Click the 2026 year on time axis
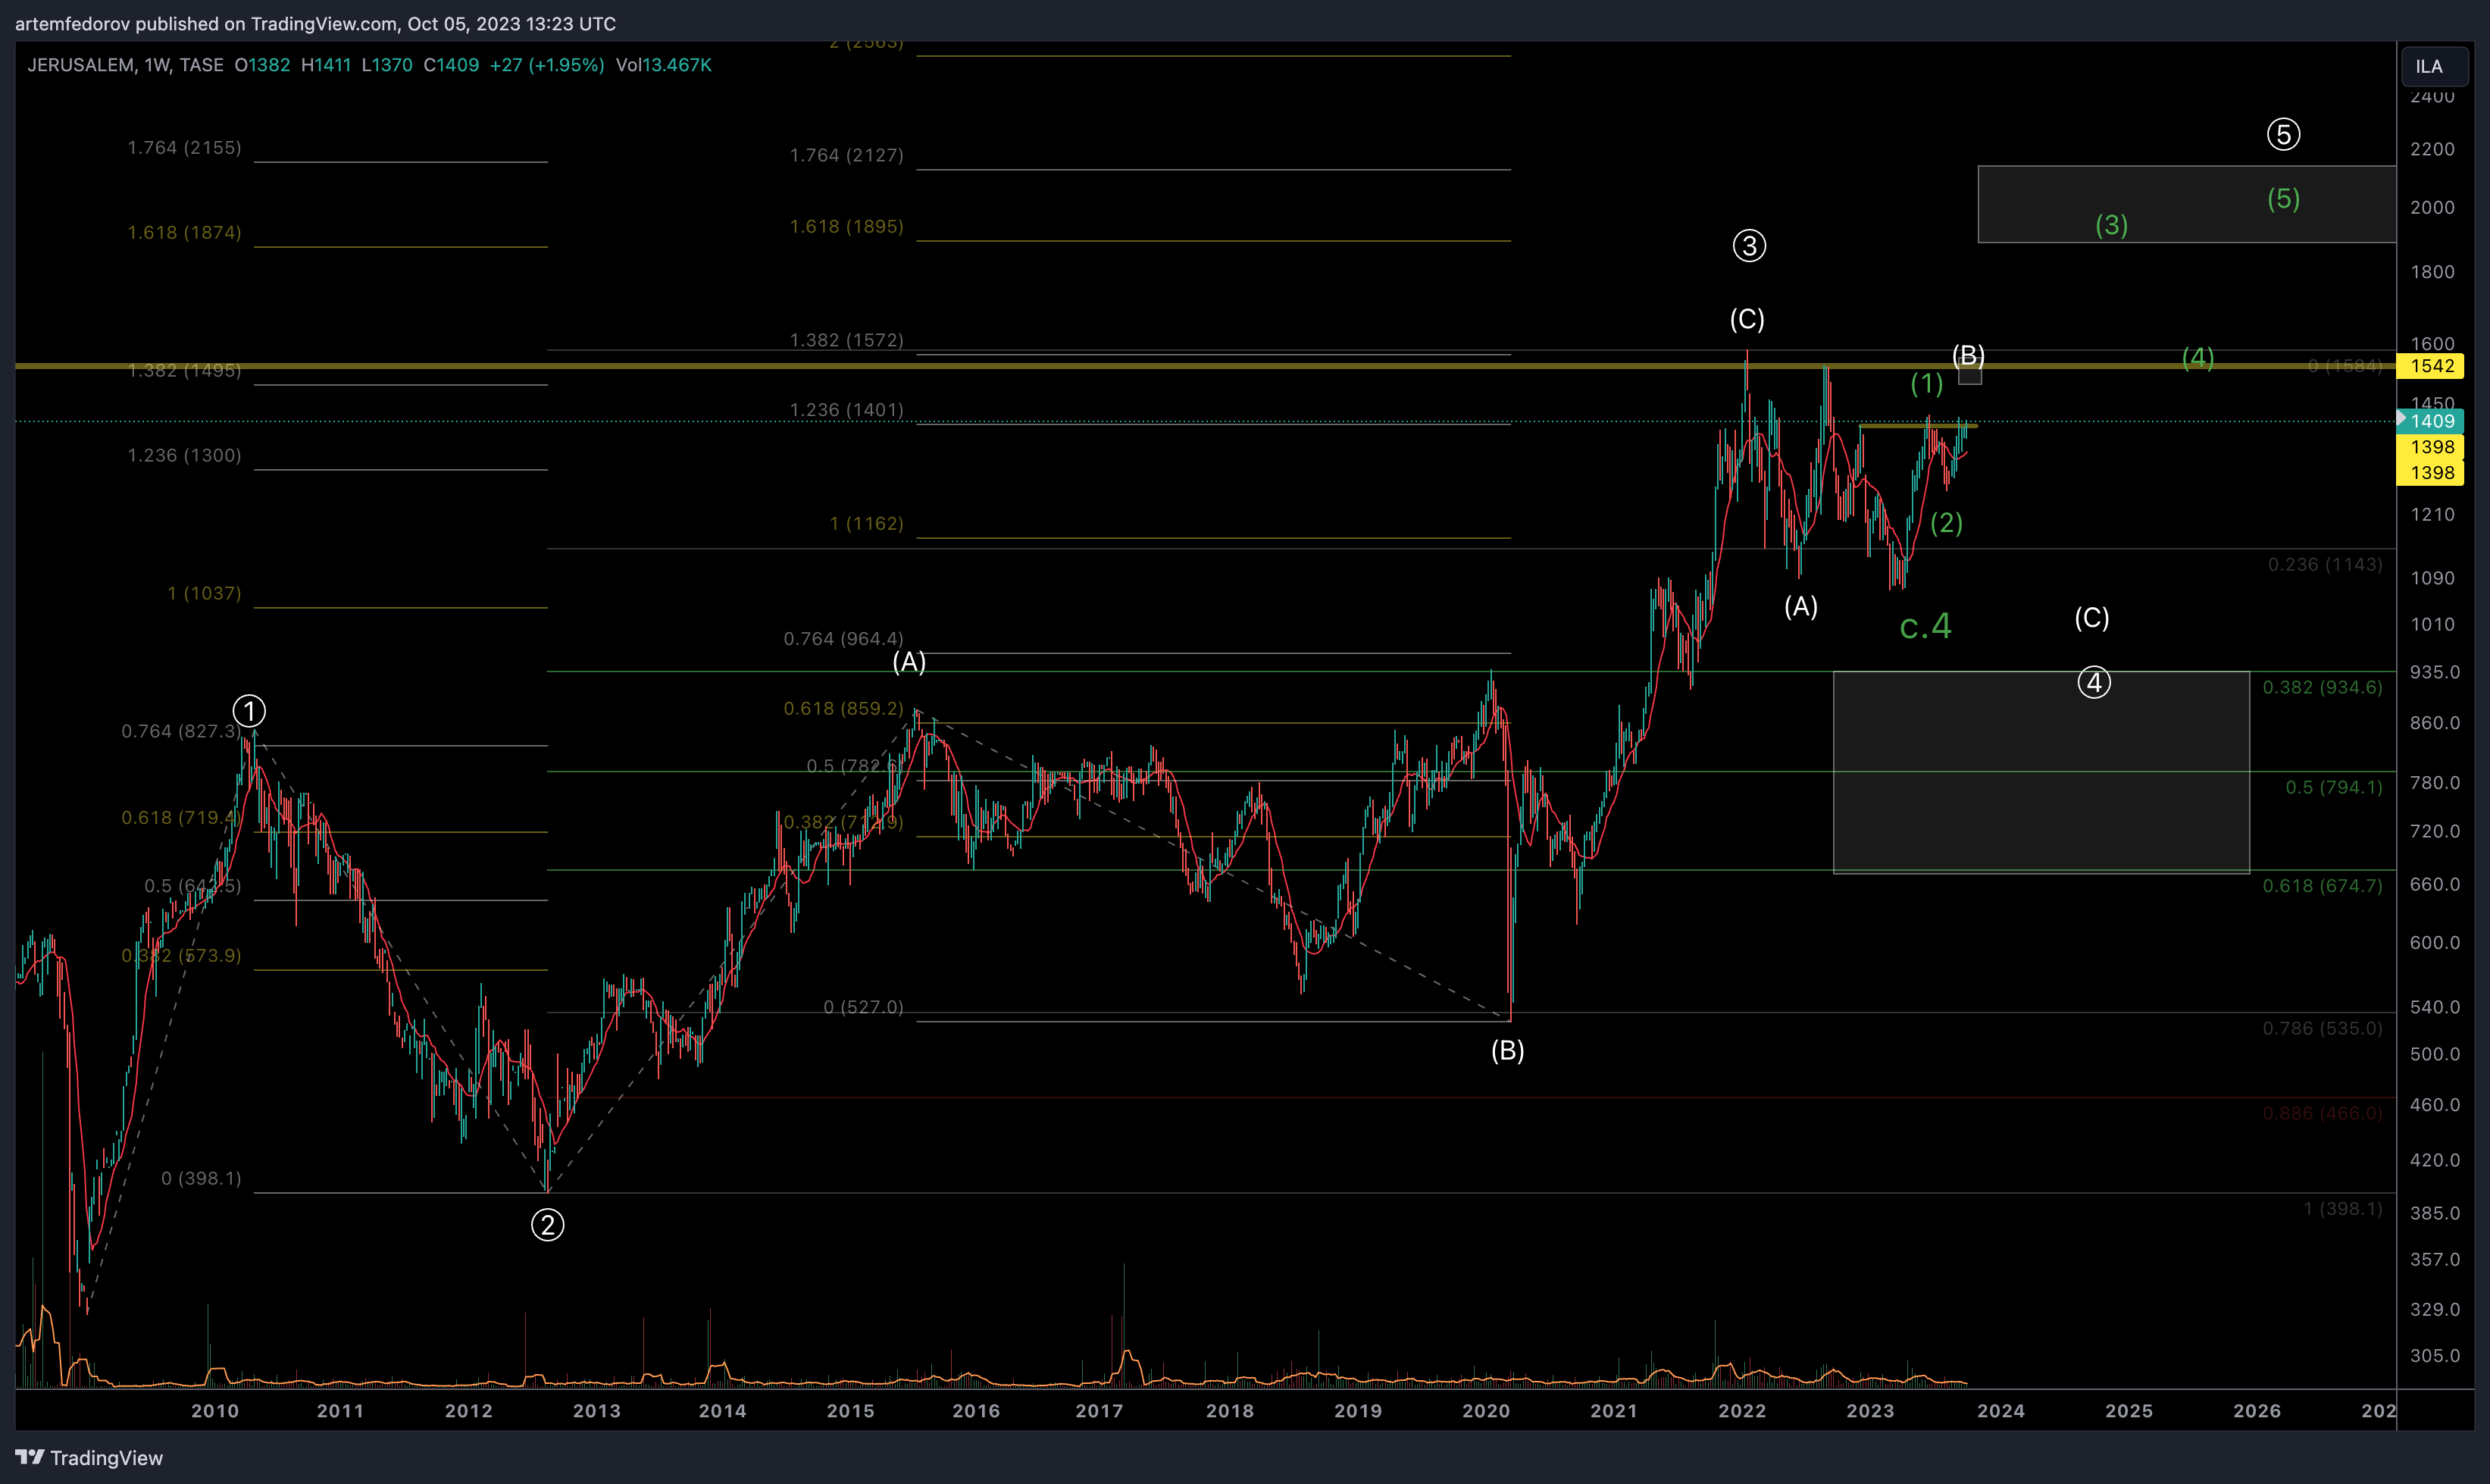 pyautogui.click(x=2257, y=1410)
